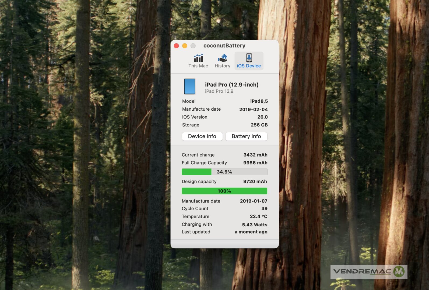Select the iPad Pro (12.9-inch) device name
This screenshot has height=290, width=429.
(x=232, y=85)
